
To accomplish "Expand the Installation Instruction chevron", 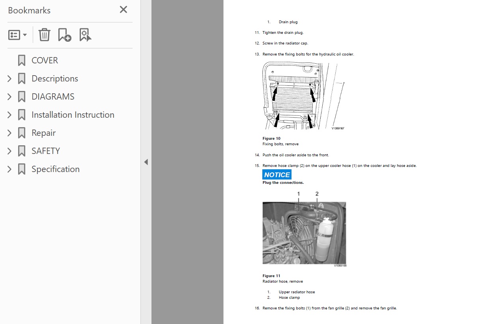I will coord(9,115).
